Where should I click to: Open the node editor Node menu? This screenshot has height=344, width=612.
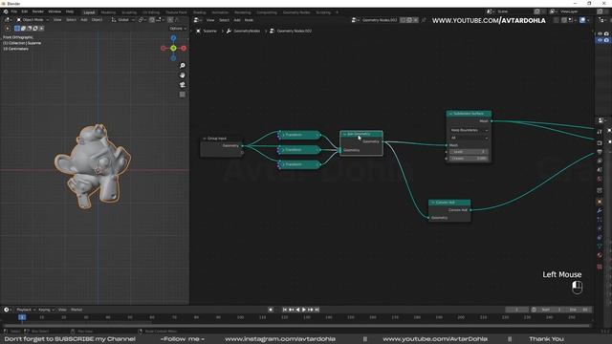pos(249,20)
